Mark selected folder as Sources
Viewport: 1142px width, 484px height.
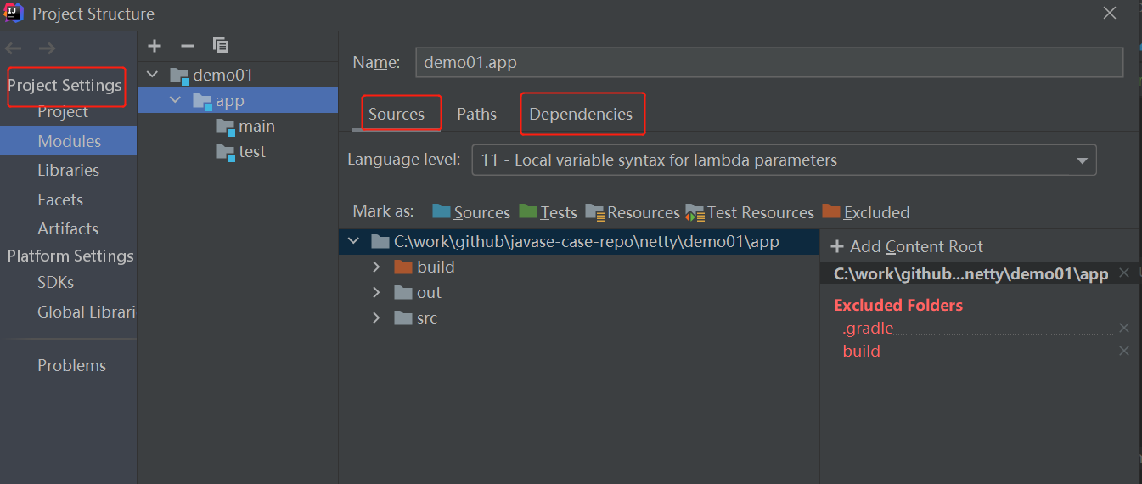pos(471,212)
